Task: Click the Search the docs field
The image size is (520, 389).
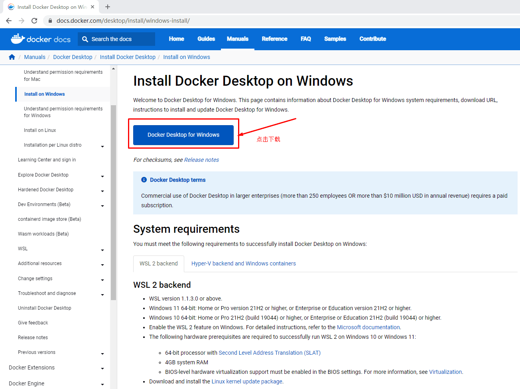Action: click(x=116, y=39)
